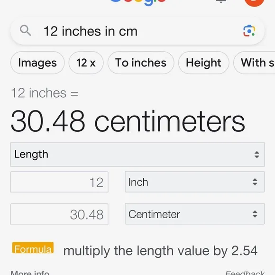Select the Height filter chip
The width and height of the screenshot is (275, 275).
pos(203,63)
